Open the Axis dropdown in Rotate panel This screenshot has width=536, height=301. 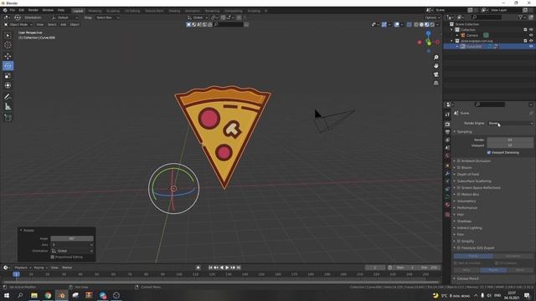(x=72, y=245)
